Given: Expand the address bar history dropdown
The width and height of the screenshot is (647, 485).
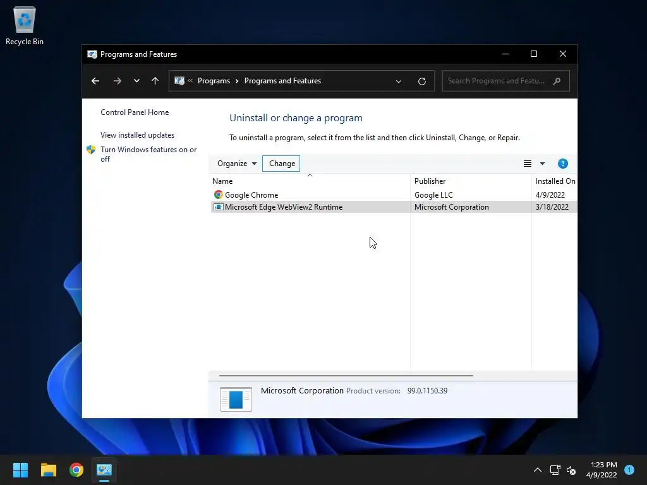Looking at the screenshot, I should (399, 81).
